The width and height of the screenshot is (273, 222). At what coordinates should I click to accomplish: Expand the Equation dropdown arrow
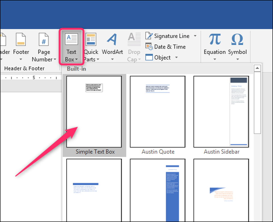click(215, 59)
